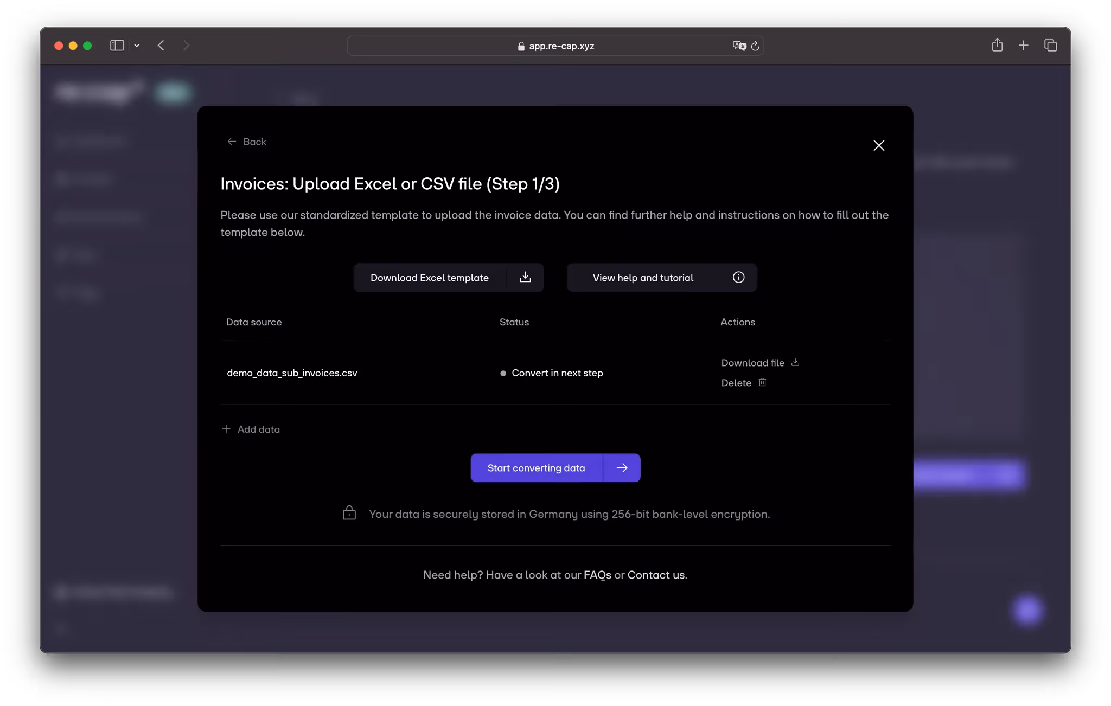Close the upload dialog with the X
This screenshot has height=706, width=1111.
pos(879,145)
